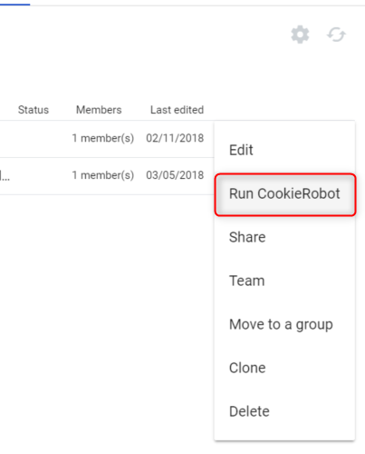This screenshot has width=365, height=454.
Task: Choose Run CookieRobot menu item
Action: pos(285,194)
